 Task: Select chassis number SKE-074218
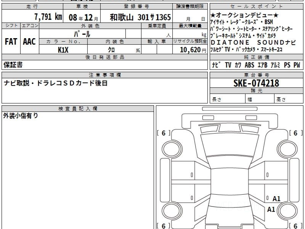click(x=256, y=83)
